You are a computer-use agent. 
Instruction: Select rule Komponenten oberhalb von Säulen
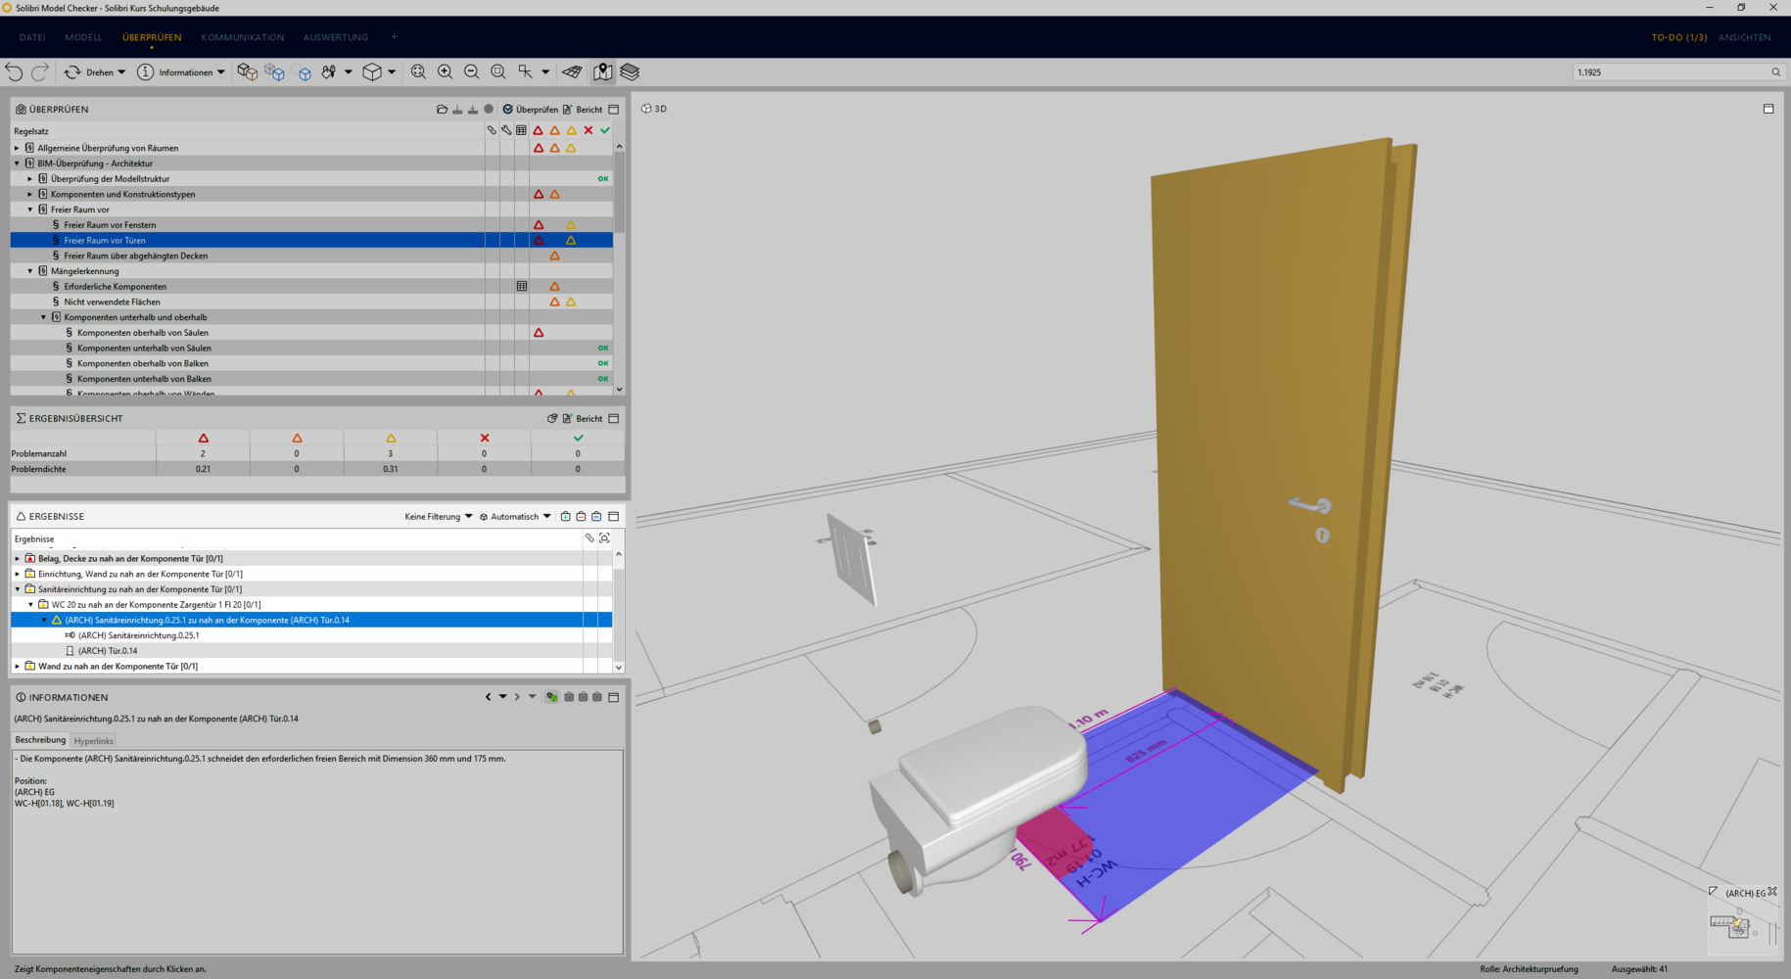[x=142, y=333]
